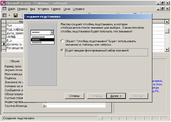Screen dimensions: 171x122
Task: Select the Пол field row
Action: pos(15,25)
